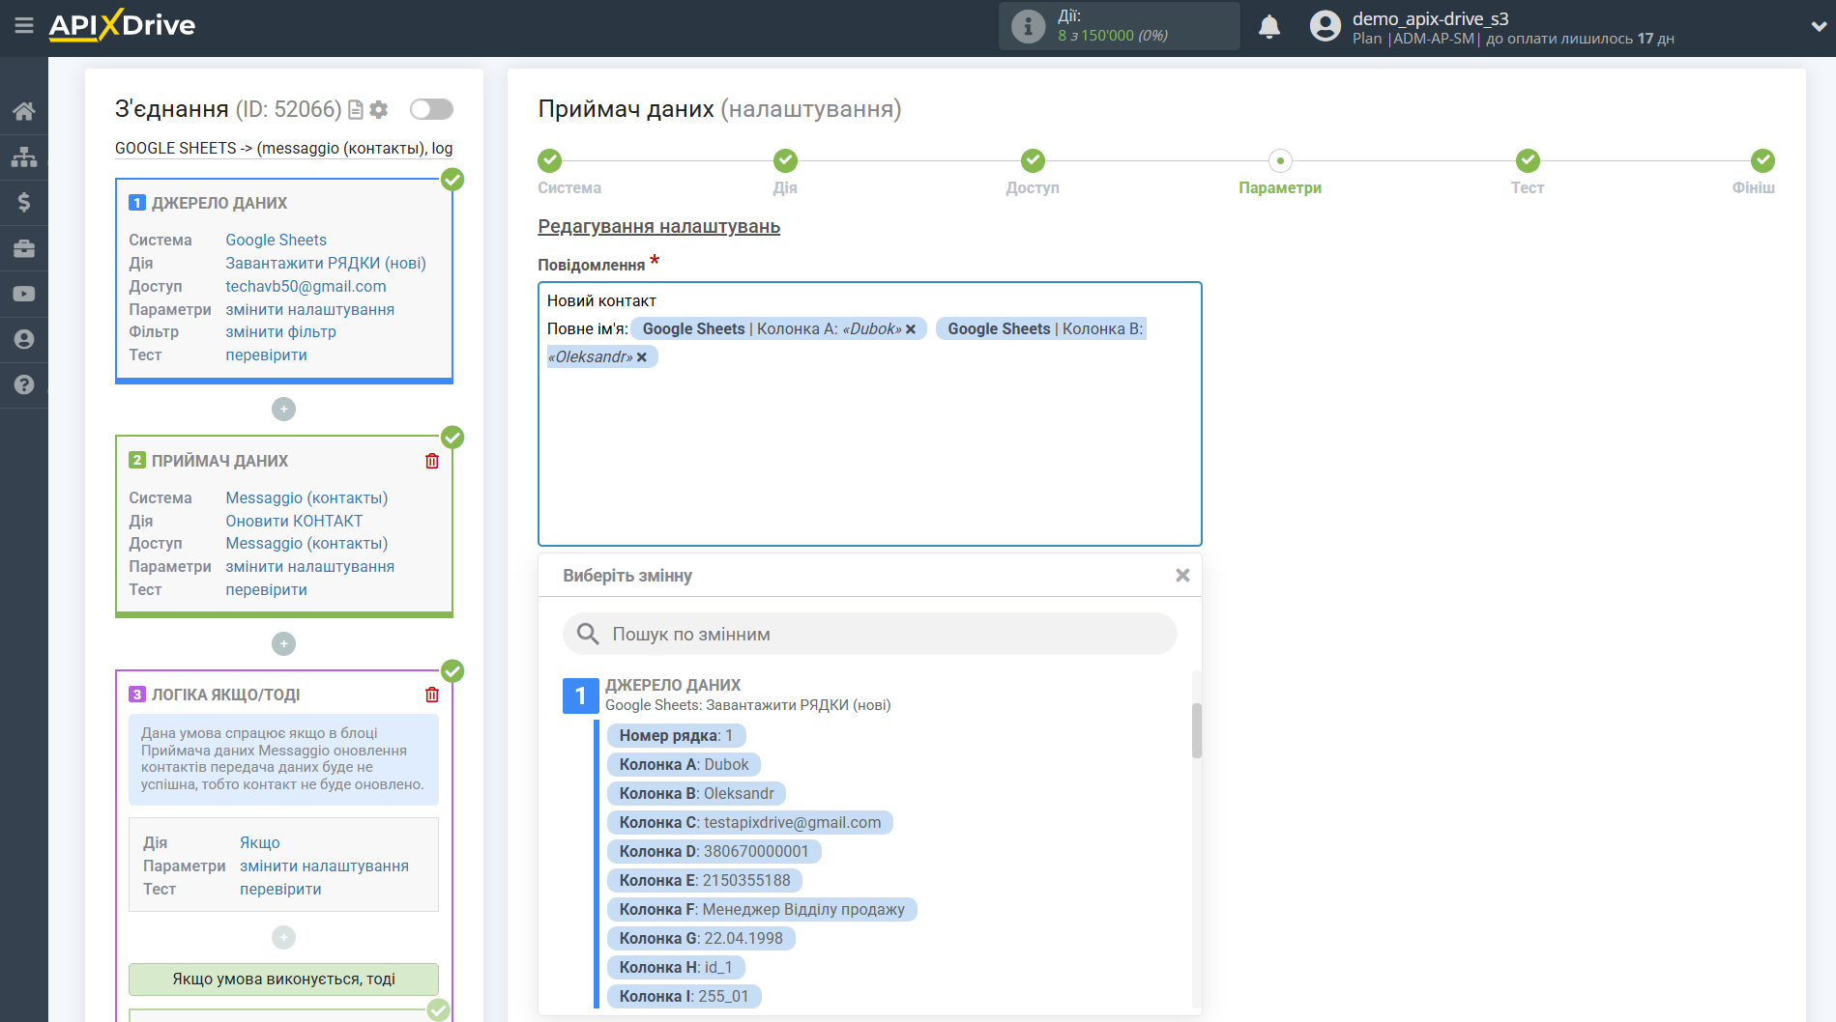Open the billing dollar sidebar icon
The image size is (1836, 1022).
[24, 202]
